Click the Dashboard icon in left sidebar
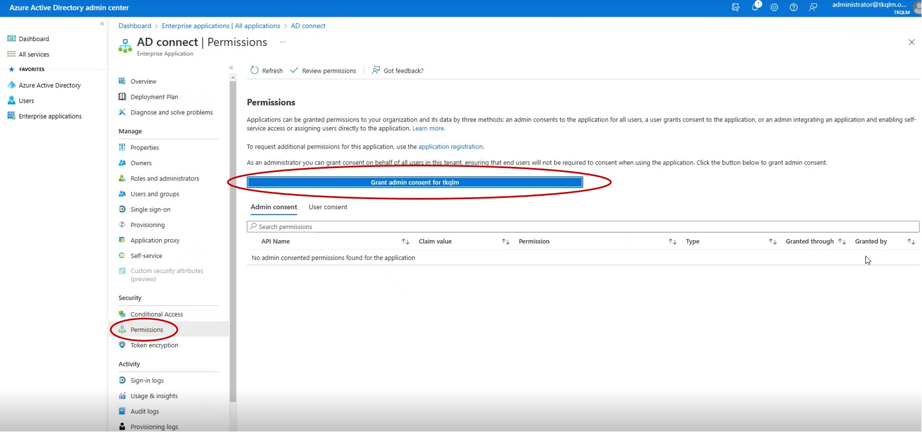Viewport: 922px width, 432px height. pos(11,38)
